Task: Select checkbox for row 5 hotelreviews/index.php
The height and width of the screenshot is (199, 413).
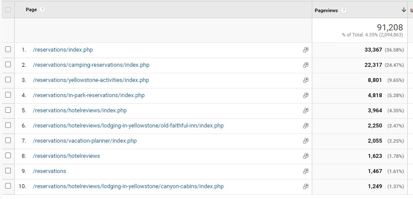Action: tap(8, 111)
